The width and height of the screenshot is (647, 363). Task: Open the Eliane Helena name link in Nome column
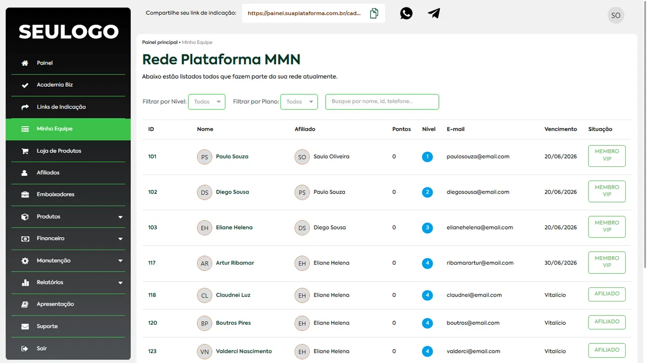point(234,227)
